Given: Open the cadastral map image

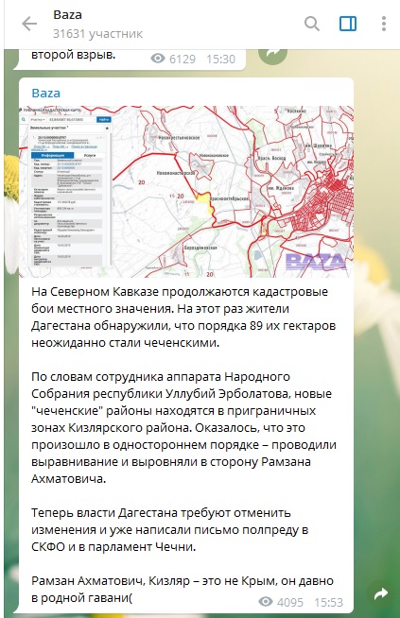Looking at the screenshot, I should (186, 192).
